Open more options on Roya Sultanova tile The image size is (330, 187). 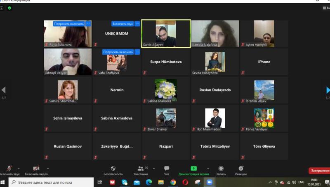88,24
